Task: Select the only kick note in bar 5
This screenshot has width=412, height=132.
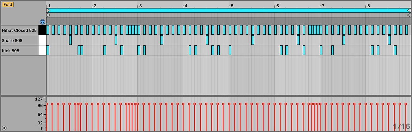Action: coord(230,50)
